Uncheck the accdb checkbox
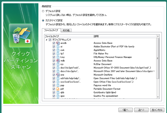Screen dimensions: 167x113 pos(54,43)
